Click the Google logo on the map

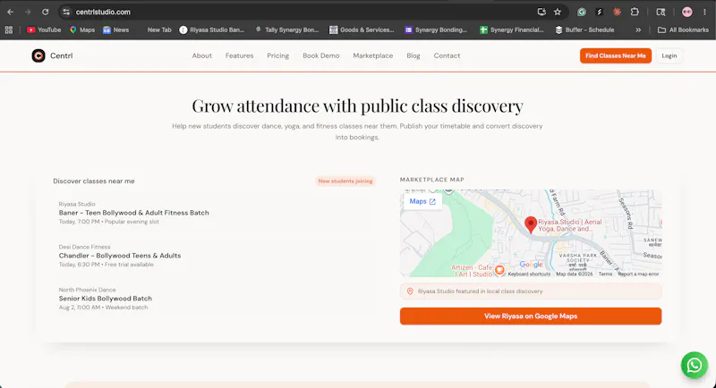tap(531, 265)
